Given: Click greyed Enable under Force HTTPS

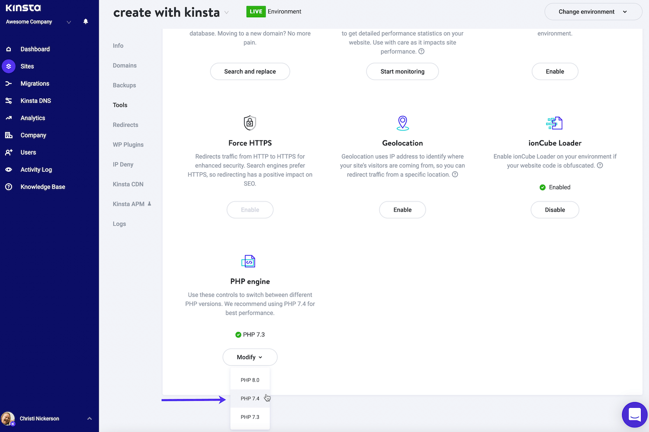Looking at the screenshot, I should click(x=250, y=210).
